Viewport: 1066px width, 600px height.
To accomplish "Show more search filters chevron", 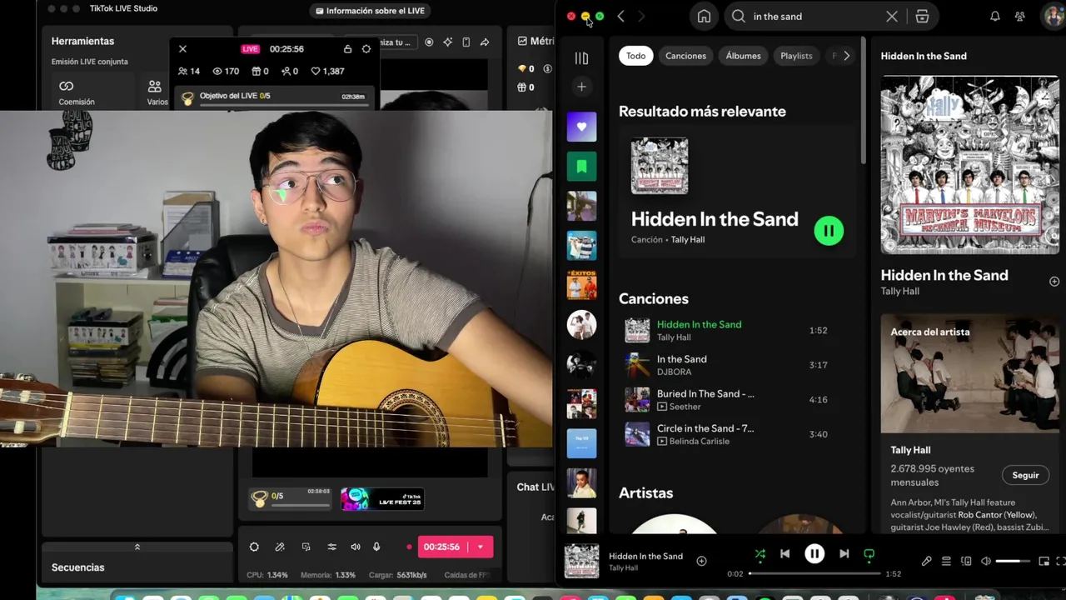I will tap(846, 56).
